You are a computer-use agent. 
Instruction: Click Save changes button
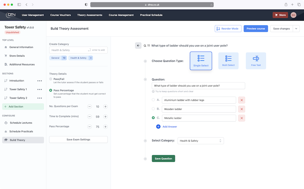coord(281,29)
